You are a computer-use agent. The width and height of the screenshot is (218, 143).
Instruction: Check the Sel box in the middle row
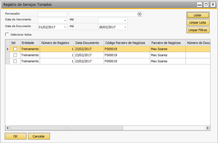coord(15,55)
